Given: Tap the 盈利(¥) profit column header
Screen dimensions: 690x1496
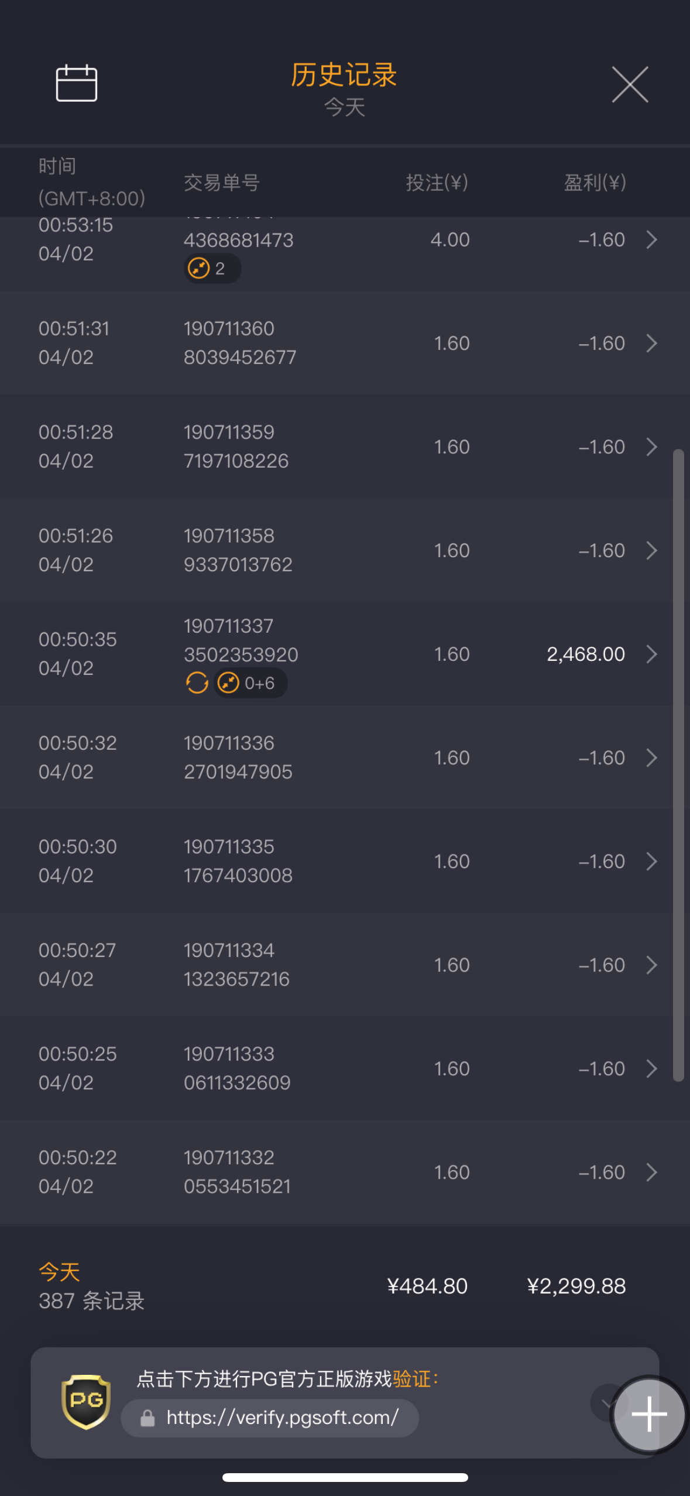Looking at the screenshot, I should tap(595, 183).
